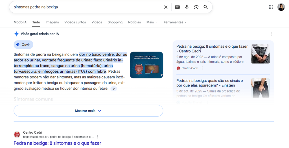Viewport: 289px width, 148px height.
Task: Open the Einstein article about pedras na bexiga
Action: click(209, 83)
